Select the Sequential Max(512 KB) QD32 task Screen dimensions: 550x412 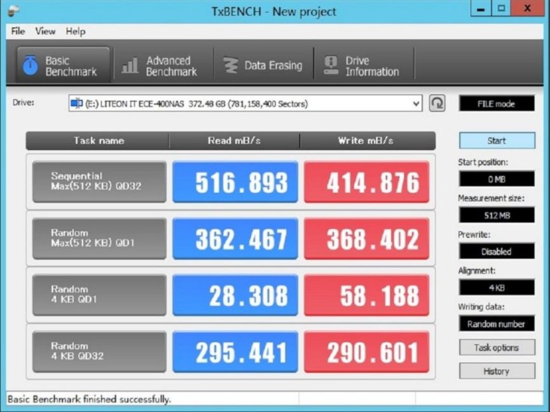(99, 182)
